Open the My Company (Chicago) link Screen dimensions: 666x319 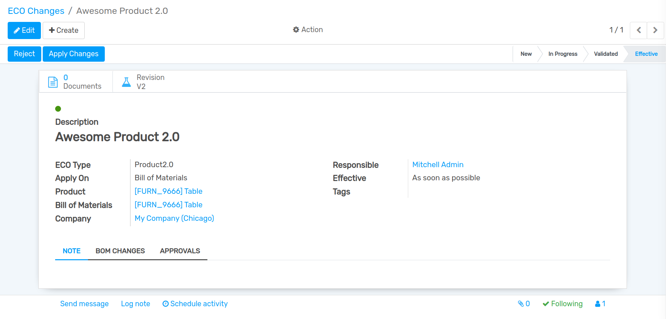(174, 218)
